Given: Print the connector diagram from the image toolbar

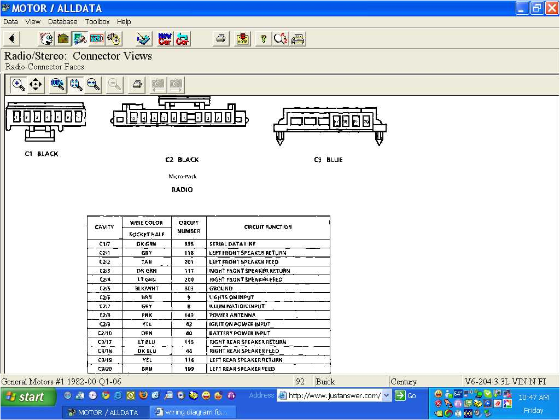Looking at the screenshot, I should click(136, 85).
